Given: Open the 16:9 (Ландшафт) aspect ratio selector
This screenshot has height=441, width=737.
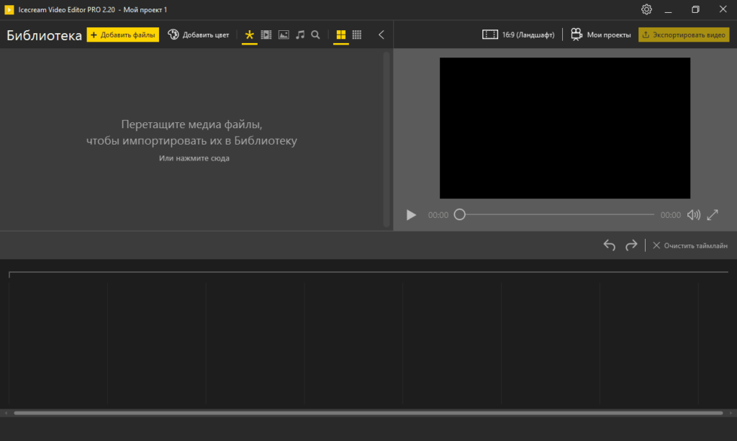Looking at the screenshot, I should [x=518, y=35].
